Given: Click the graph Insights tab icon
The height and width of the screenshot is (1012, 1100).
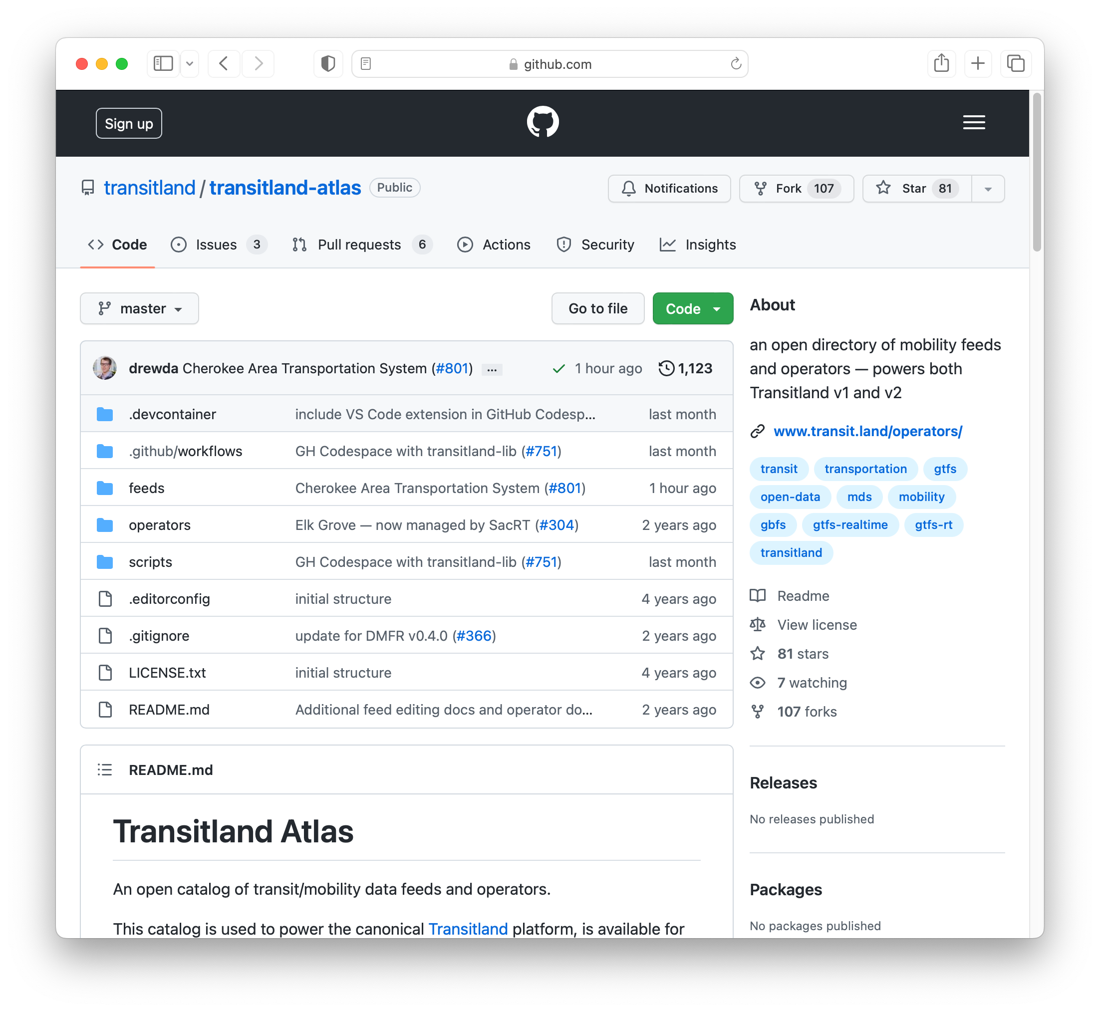Looking at the screenshot, I should tap(668, 245).
